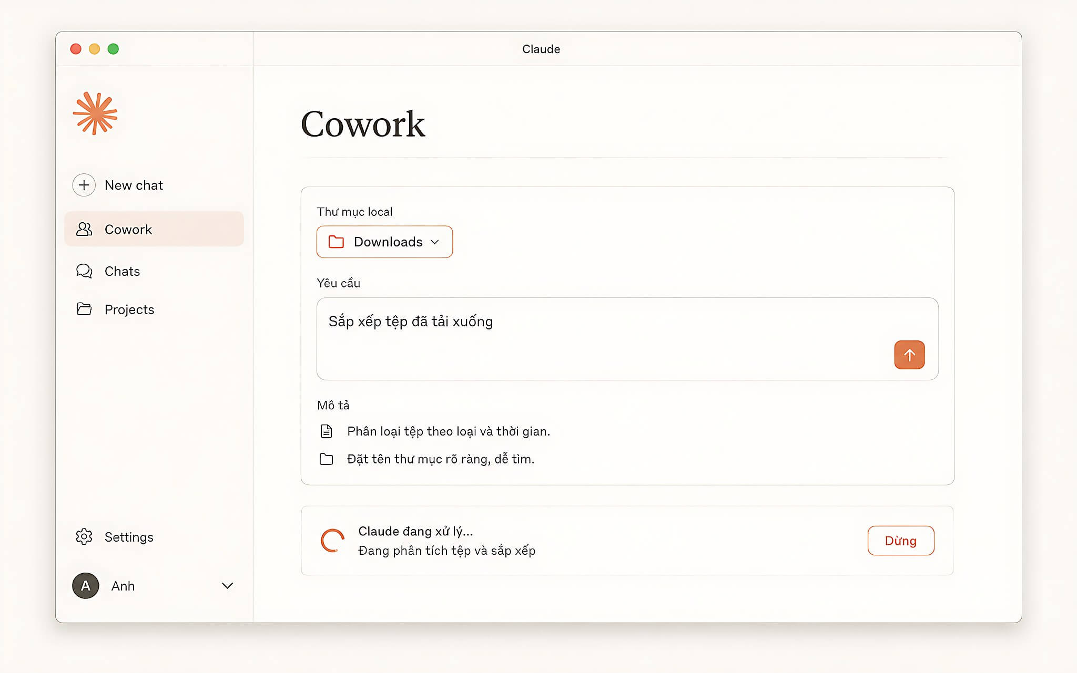Click the Chats speech bubble icon
The height and width of the screenshot is (673, 1077).
84,271
